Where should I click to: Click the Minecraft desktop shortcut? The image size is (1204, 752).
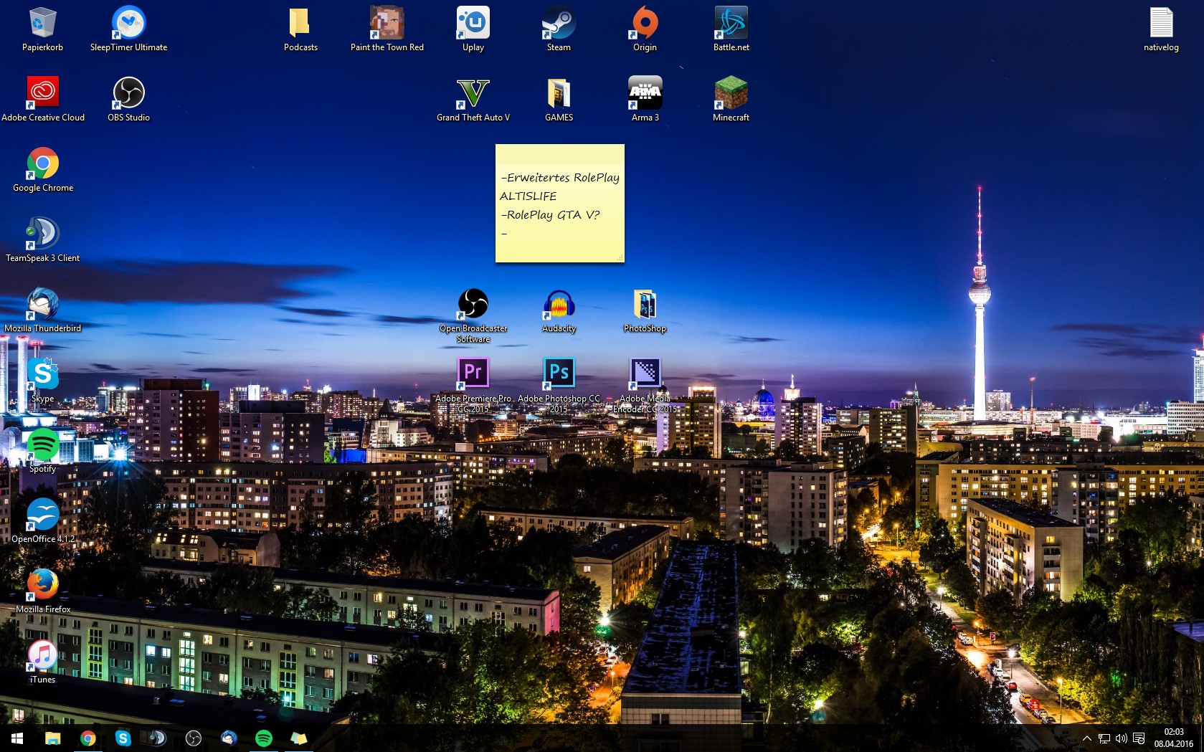(731, 95)
